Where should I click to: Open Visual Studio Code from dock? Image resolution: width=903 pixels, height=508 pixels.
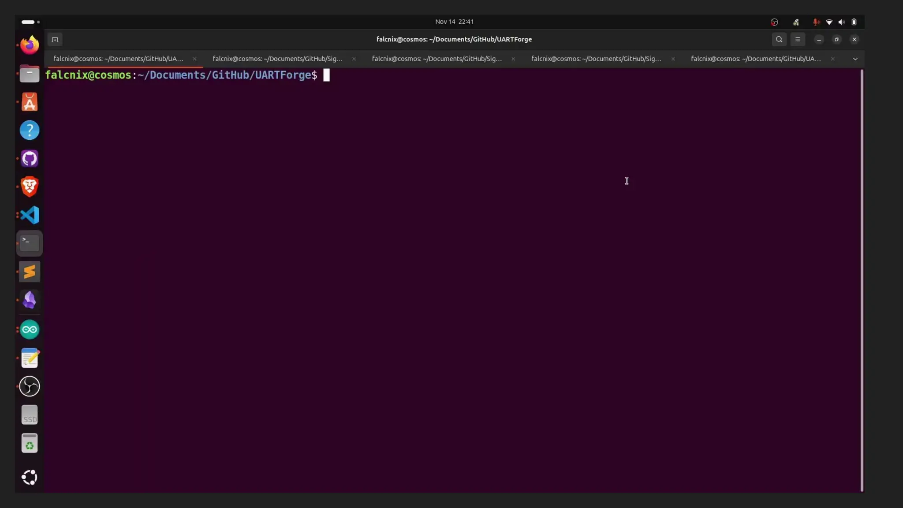click(30, 215)
